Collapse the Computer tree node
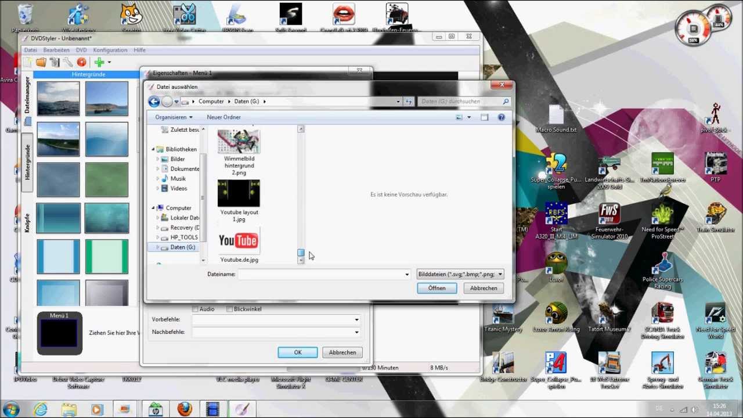The image size is (743, 418). pyautogui.click(x=153, y=208)
